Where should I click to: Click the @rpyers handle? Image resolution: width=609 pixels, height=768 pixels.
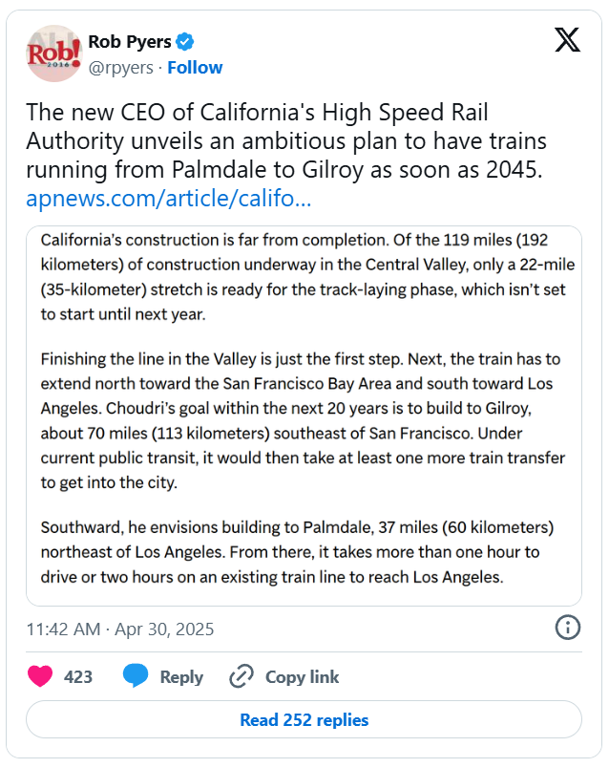point(123,67)
